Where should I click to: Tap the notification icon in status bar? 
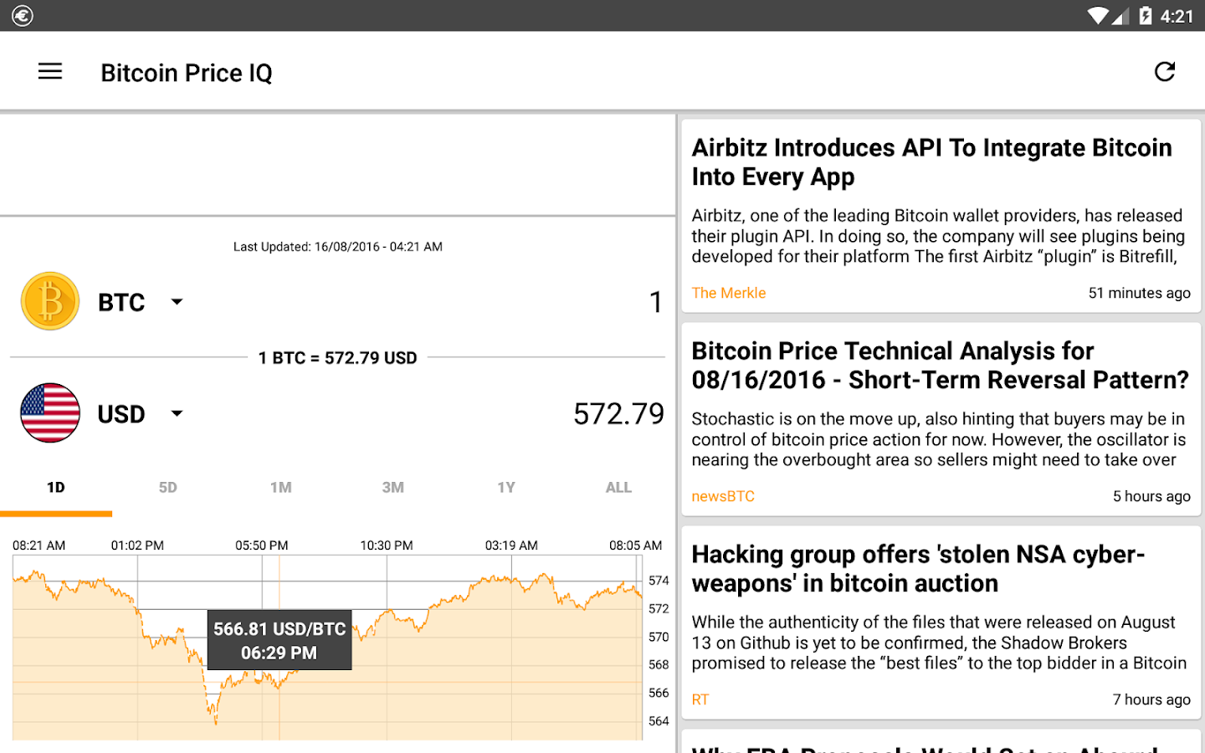click(23, 16)
